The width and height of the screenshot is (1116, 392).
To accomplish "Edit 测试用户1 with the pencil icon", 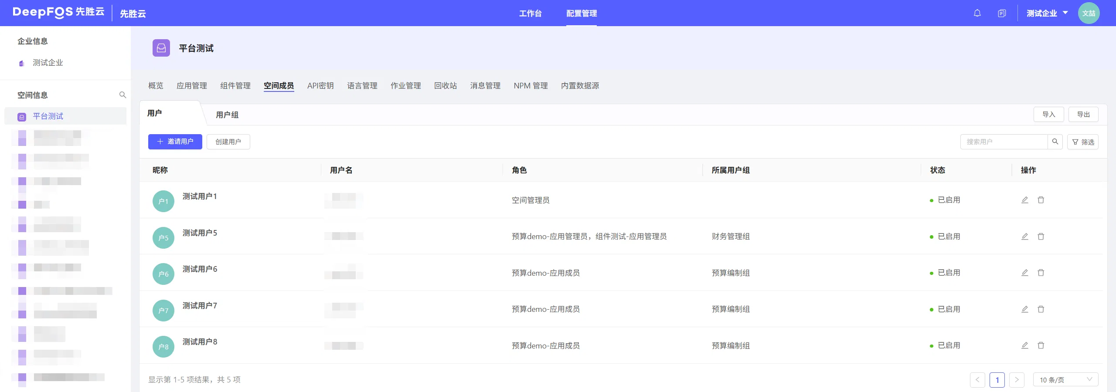I will tap(1024, 200).
